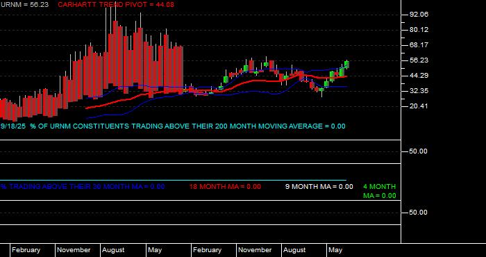This screenshot has width=486, height=257.
Task: Click the first May marker on time axis
Action: [x=154, y=250]
